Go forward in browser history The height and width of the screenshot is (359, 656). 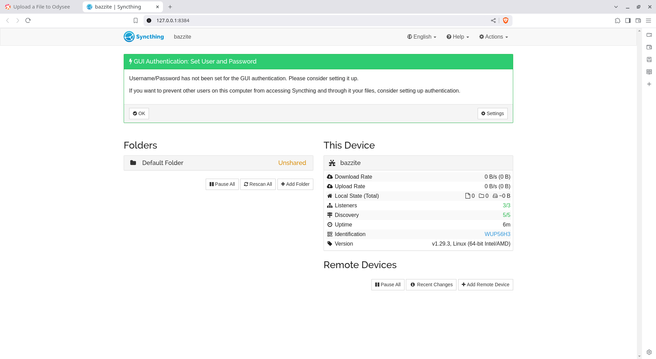(18, 20)
